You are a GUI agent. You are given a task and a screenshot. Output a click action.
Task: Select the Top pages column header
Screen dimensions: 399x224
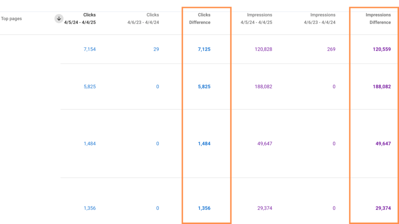11,19
